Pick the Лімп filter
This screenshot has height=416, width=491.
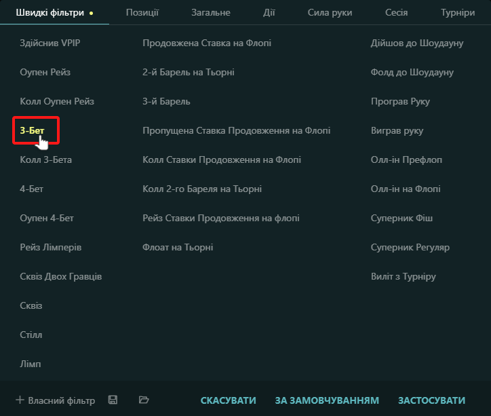coord(31,363)
